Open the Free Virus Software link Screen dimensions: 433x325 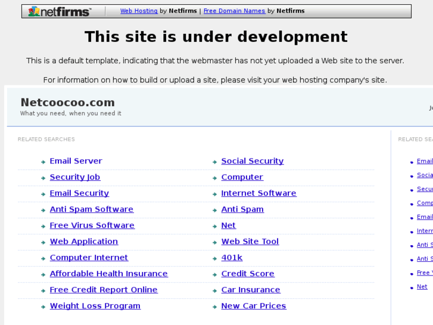(92, 225)
